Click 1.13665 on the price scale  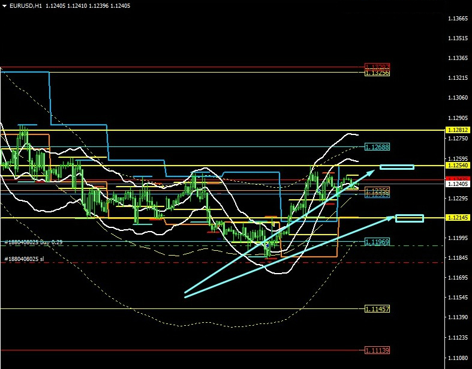click(457, 19)
